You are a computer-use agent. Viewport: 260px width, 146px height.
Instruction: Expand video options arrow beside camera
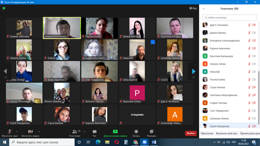click(x=39, y=132)
